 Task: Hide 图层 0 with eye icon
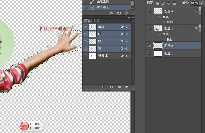(x=149, y=46)
